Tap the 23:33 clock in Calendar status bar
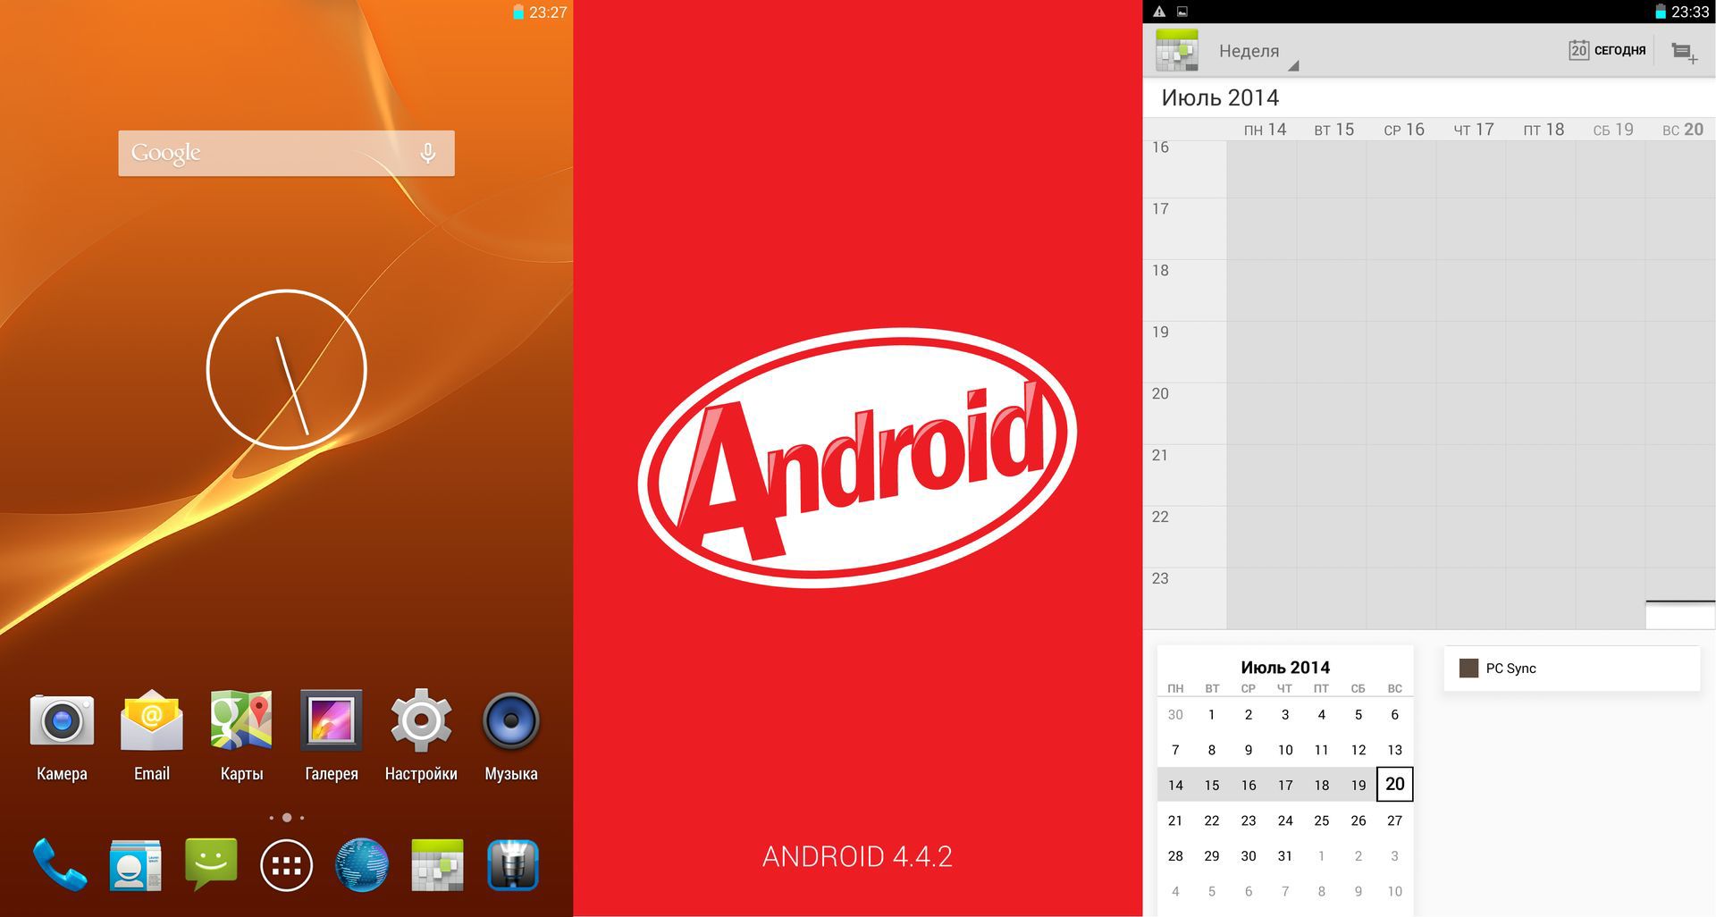 point(1690,13)
